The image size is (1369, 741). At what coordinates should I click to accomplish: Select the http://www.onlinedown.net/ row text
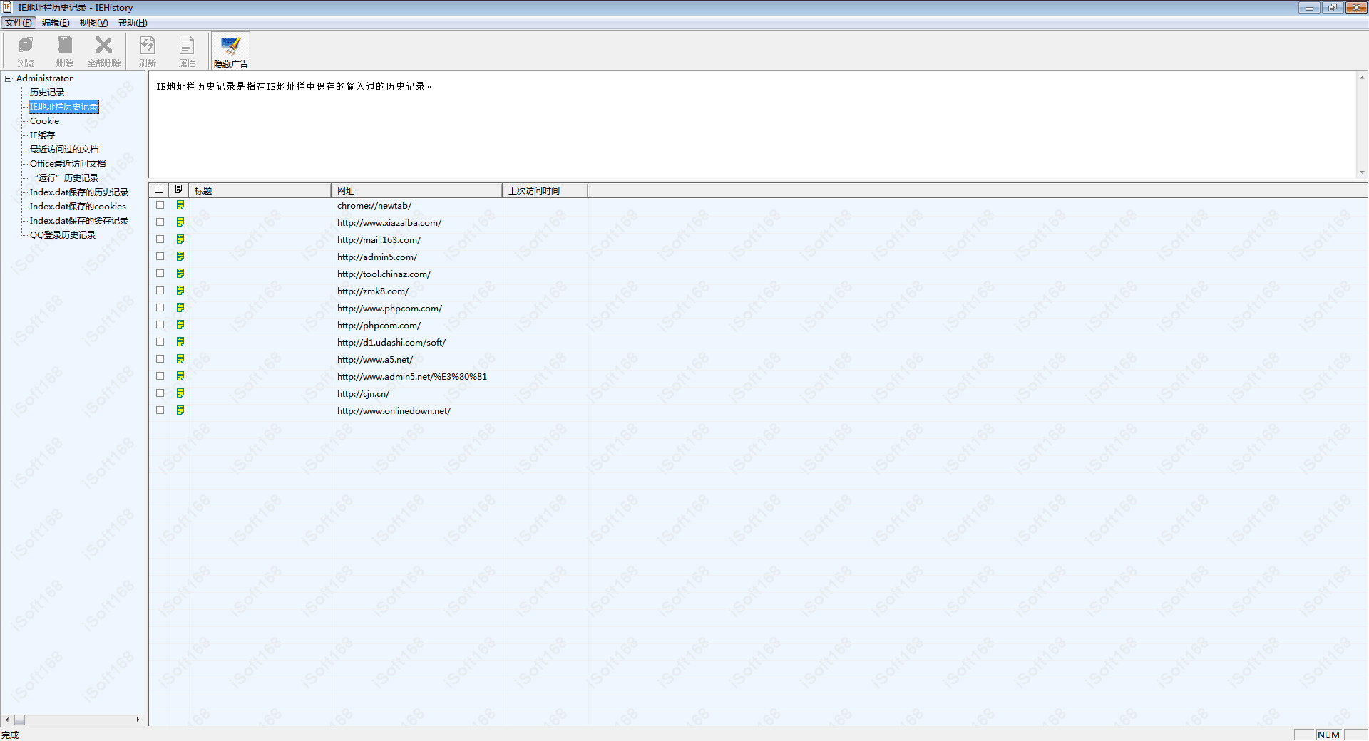tap(394, 411)
